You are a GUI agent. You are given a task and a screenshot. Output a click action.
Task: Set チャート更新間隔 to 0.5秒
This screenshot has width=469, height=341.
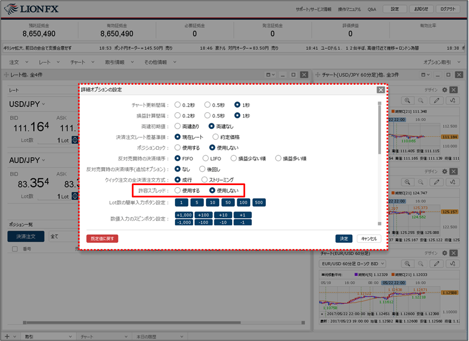(x=207, y=105)
